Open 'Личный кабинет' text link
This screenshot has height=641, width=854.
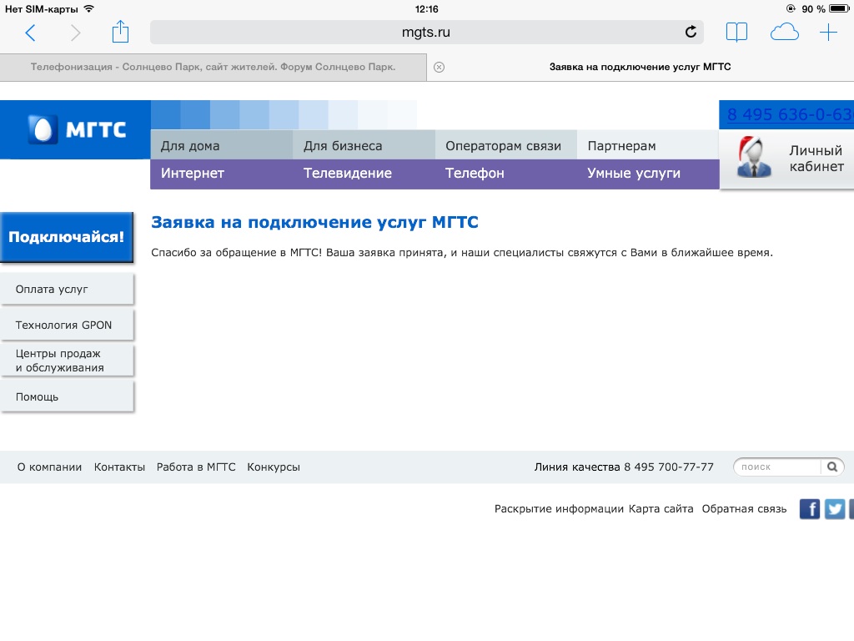816,158
